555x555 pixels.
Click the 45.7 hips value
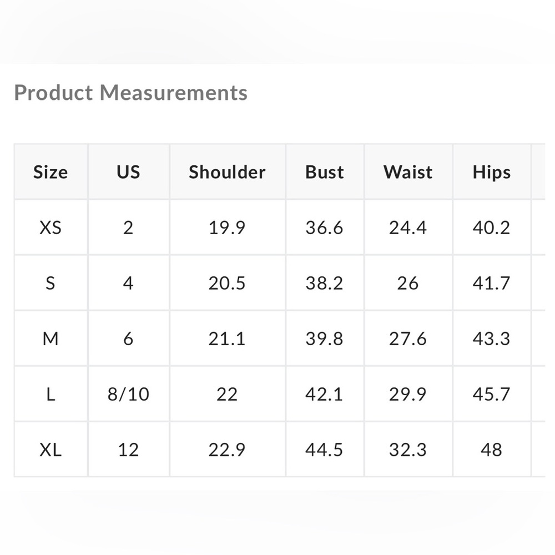[x=492, y=394]
